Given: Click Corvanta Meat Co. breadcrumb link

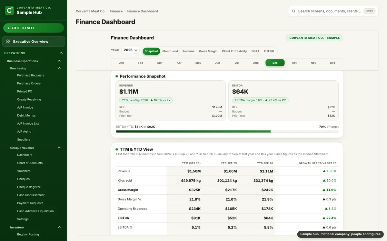Looking at the screenshot, I should pos(91,11).
